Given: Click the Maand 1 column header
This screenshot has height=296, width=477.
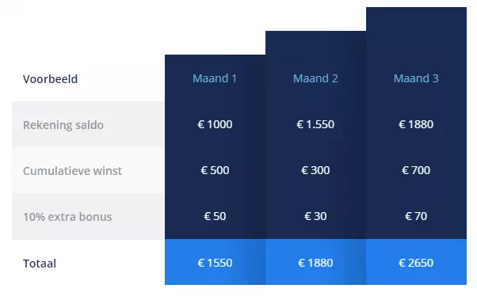Looking at the screenshot, I should 215,78.
